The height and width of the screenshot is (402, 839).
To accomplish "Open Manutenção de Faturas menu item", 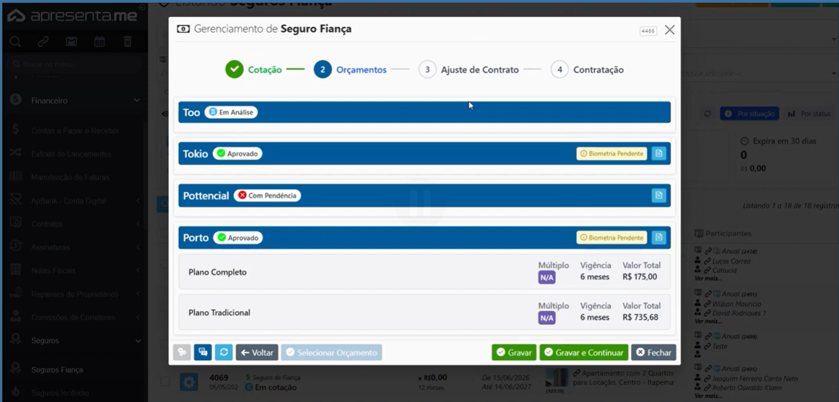I will point(70,177).
